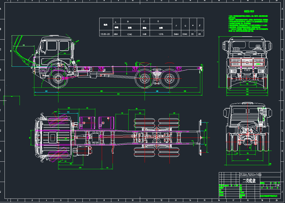Select the 28 degree value under β
Screen dimensions: 285x203
click(x=200, y=34)
